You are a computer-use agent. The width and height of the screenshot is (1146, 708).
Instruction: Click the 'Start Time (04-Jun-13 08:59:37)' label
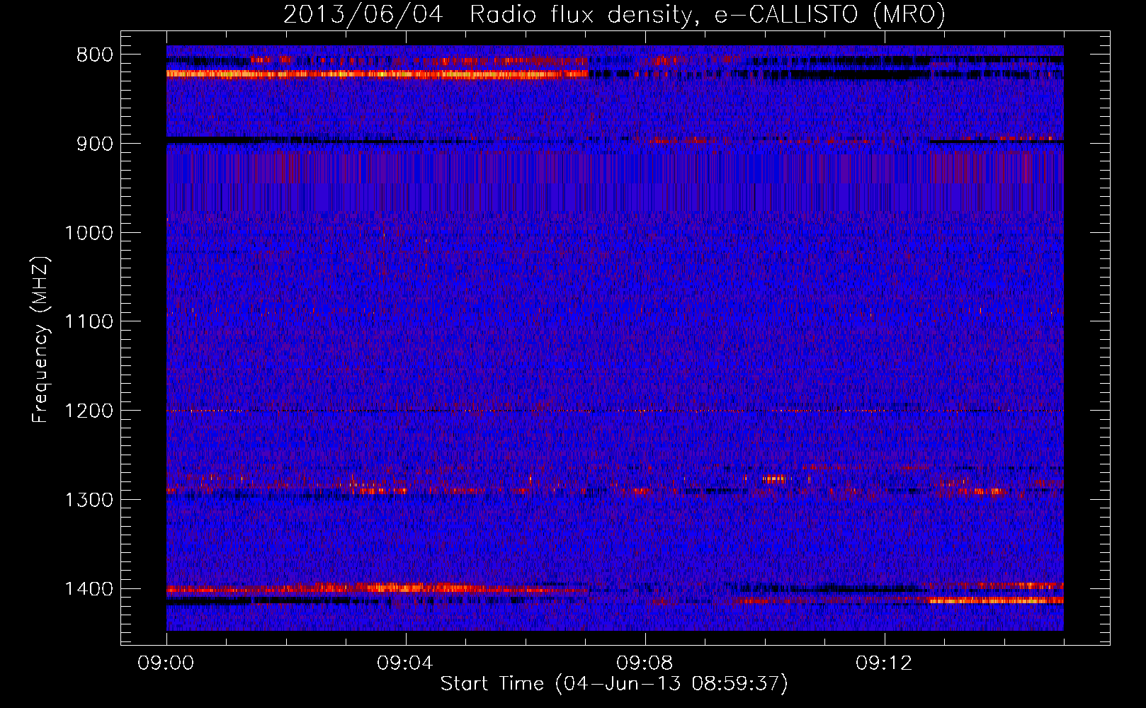click(x=614, y=684)
